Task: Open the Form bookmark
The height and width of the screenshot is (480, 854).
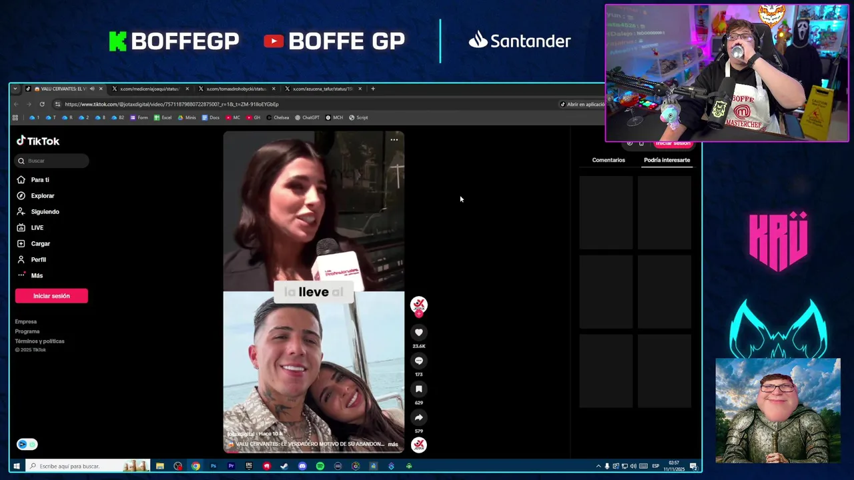Action: click(139, 117)
